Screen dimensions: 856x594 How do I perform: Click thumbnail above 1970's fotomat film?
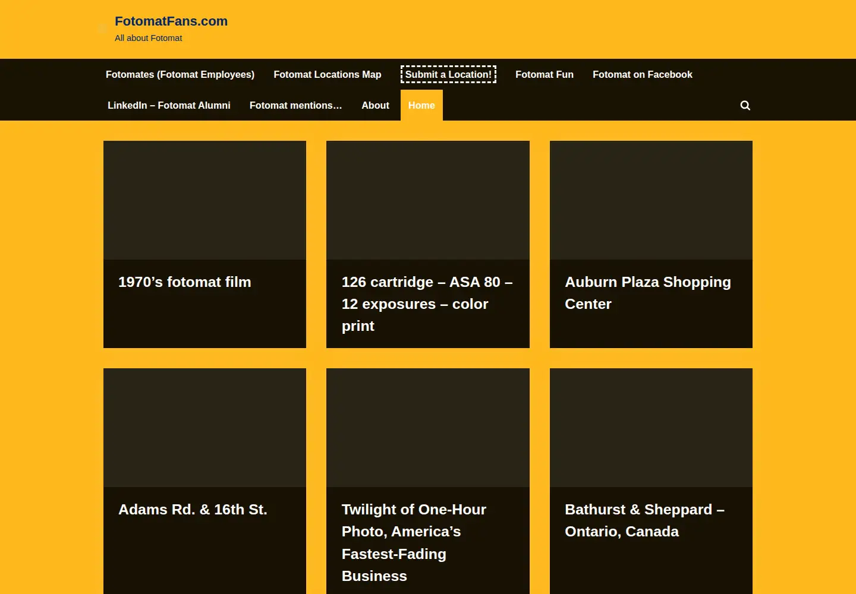[x=204, y=200]
